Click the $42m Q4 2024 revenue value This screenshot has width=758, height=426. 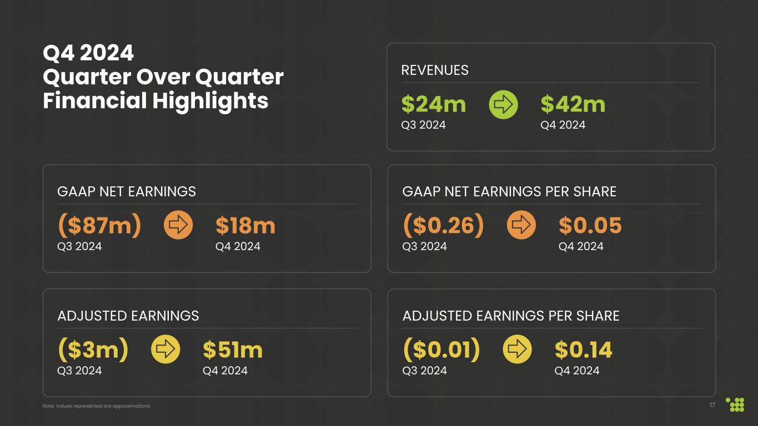click(x=573, y=104)
